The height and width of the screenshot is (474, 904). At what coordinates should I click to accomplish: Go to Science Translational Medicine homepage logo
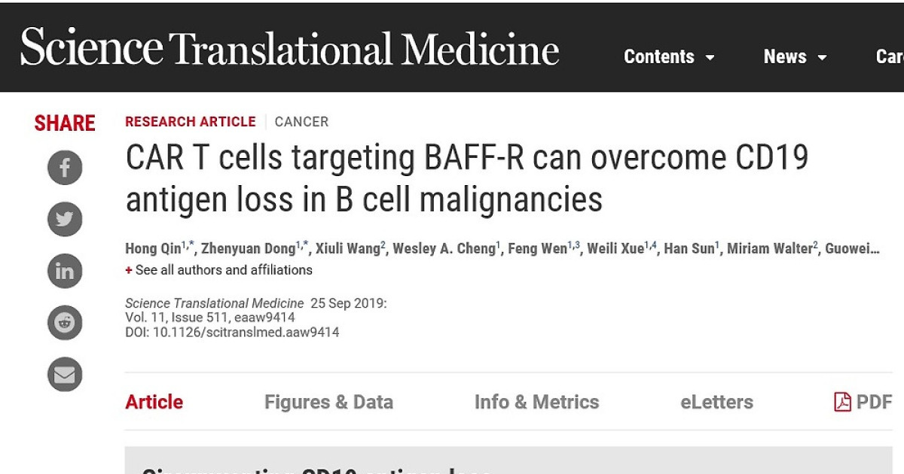[290, 47]
